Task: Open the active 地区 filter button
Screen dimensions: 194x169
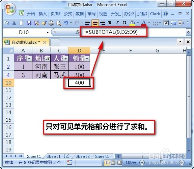Action: (x=48, y=59)
